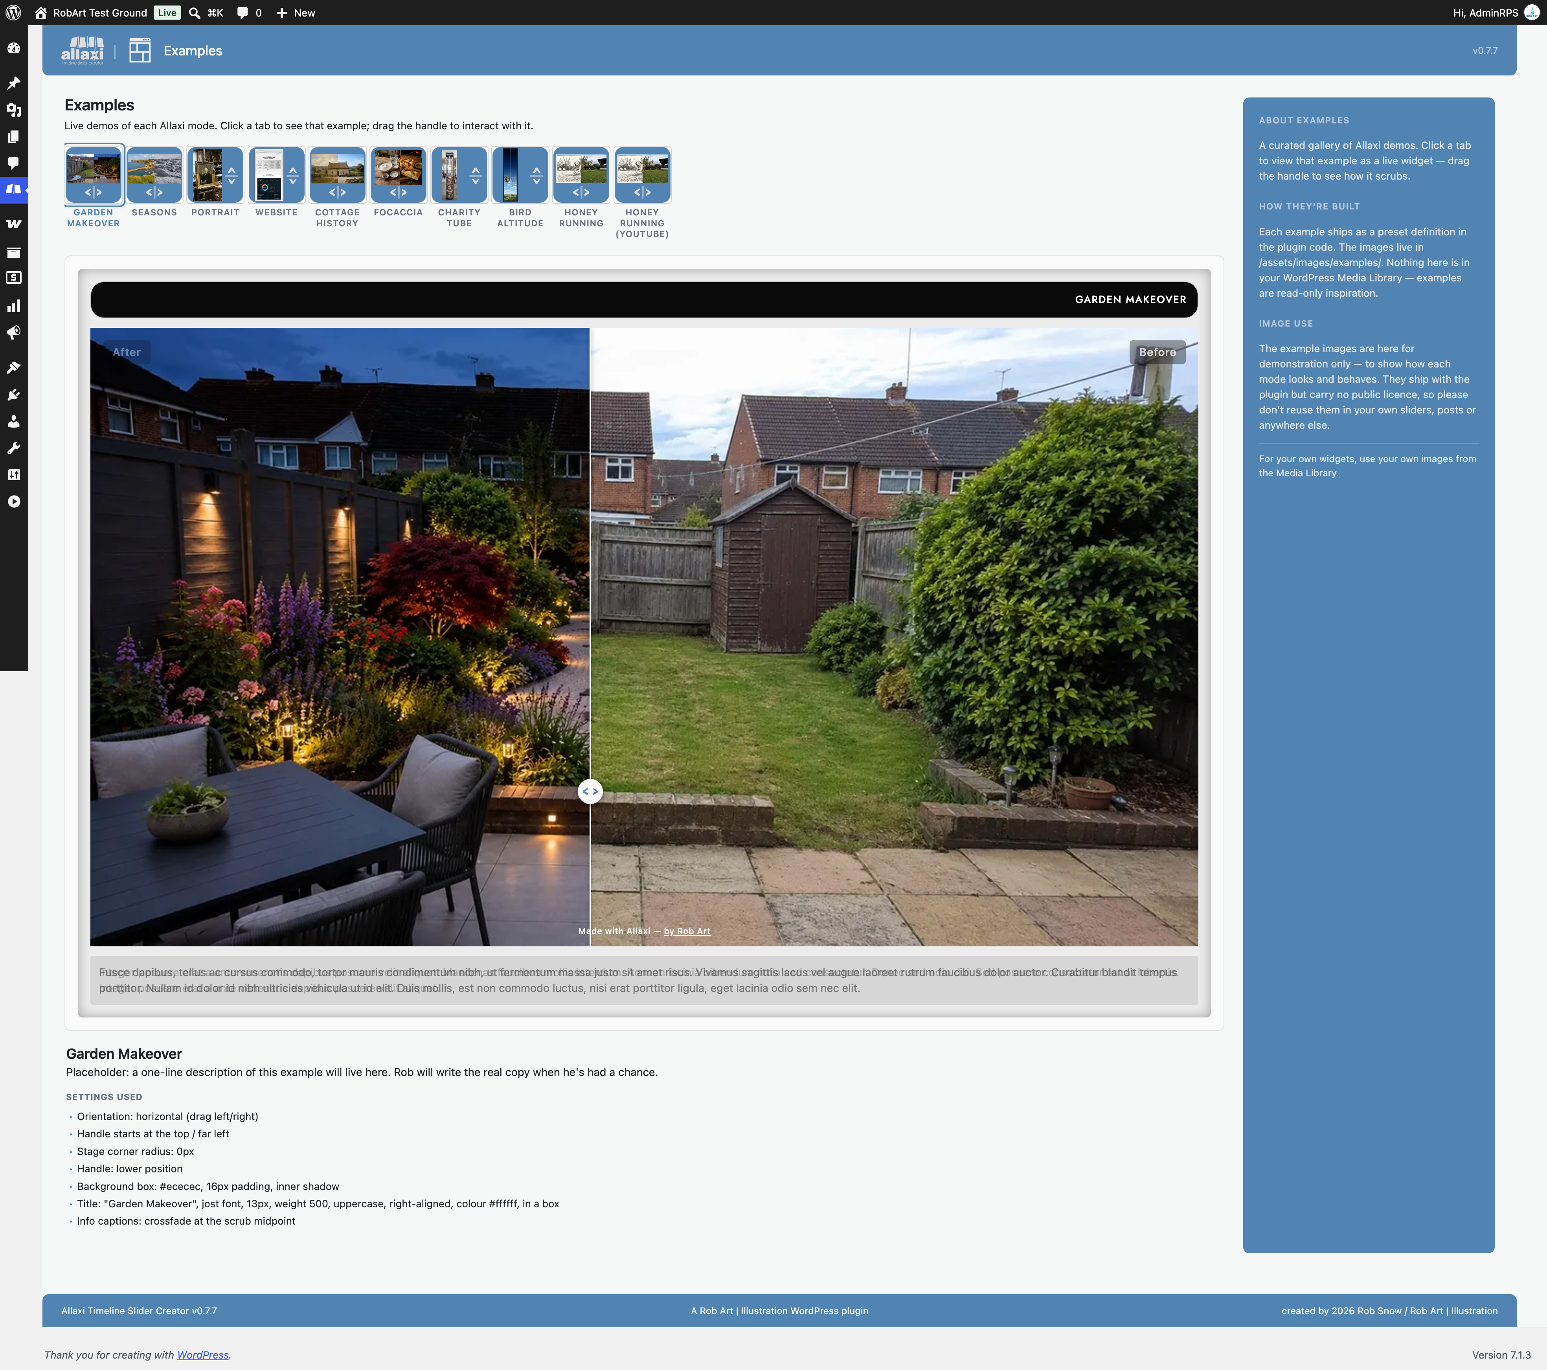This screenshot has height=1370, width=1547.
Task: Open the ⌘K search command palette
Action: tap(206, 13)
